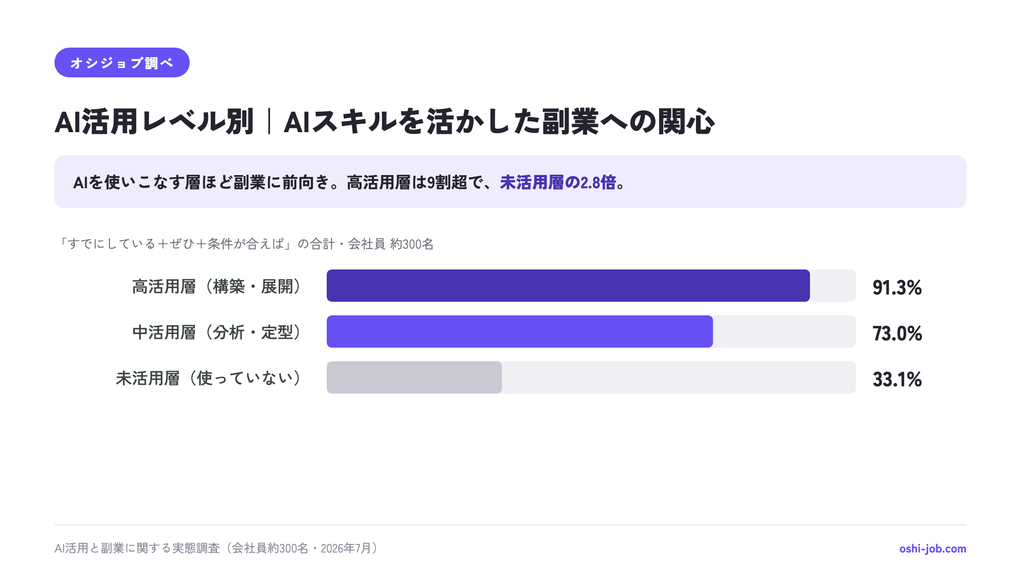Image resolution: width=1021 pixels, height=578 pixels.
Task: Click the empty track end of 中活用層 bar
Action: (x=784, y=331)
